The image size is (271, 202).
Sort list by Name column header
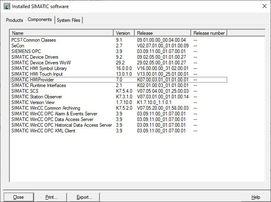coord(61,33)
